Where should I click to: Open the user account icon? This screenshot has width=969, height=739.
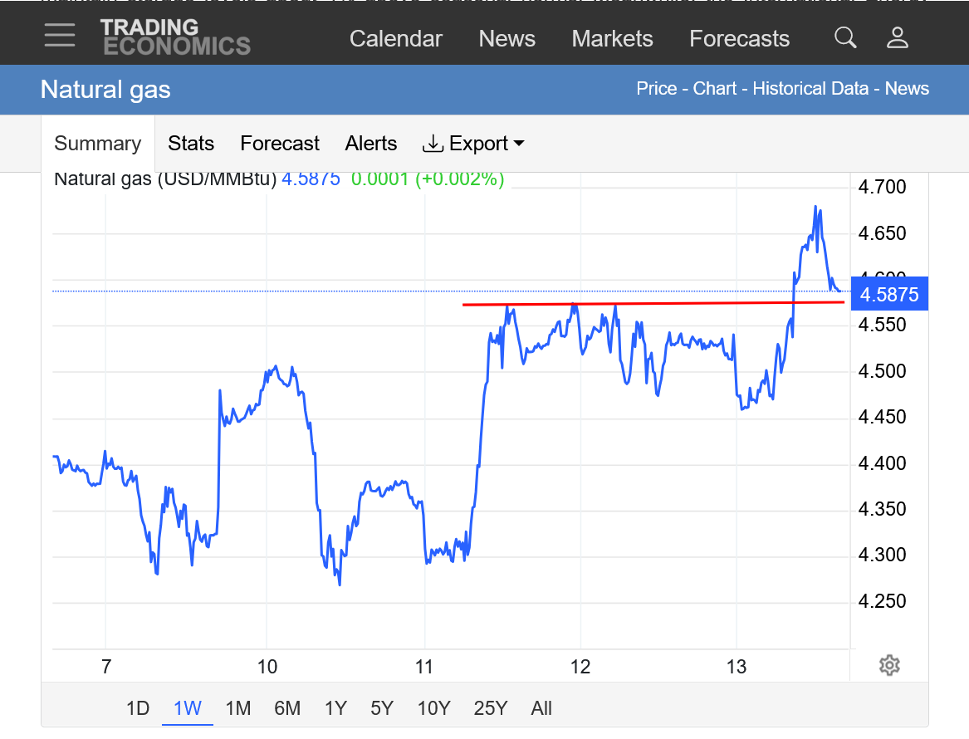[x=898, y=37]
